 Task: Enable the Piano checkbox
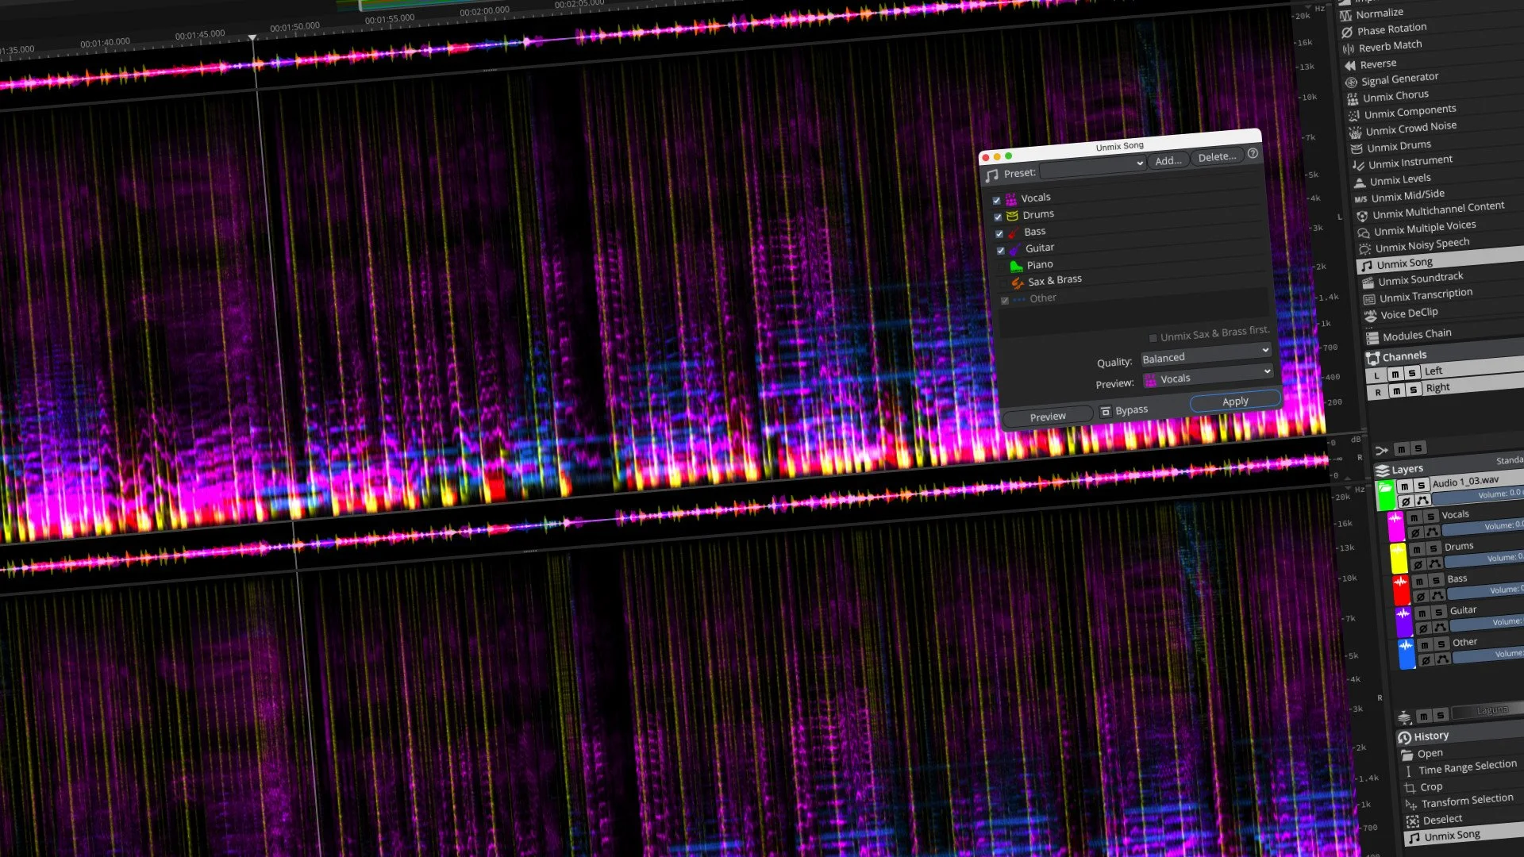(x=1002, y=267)
